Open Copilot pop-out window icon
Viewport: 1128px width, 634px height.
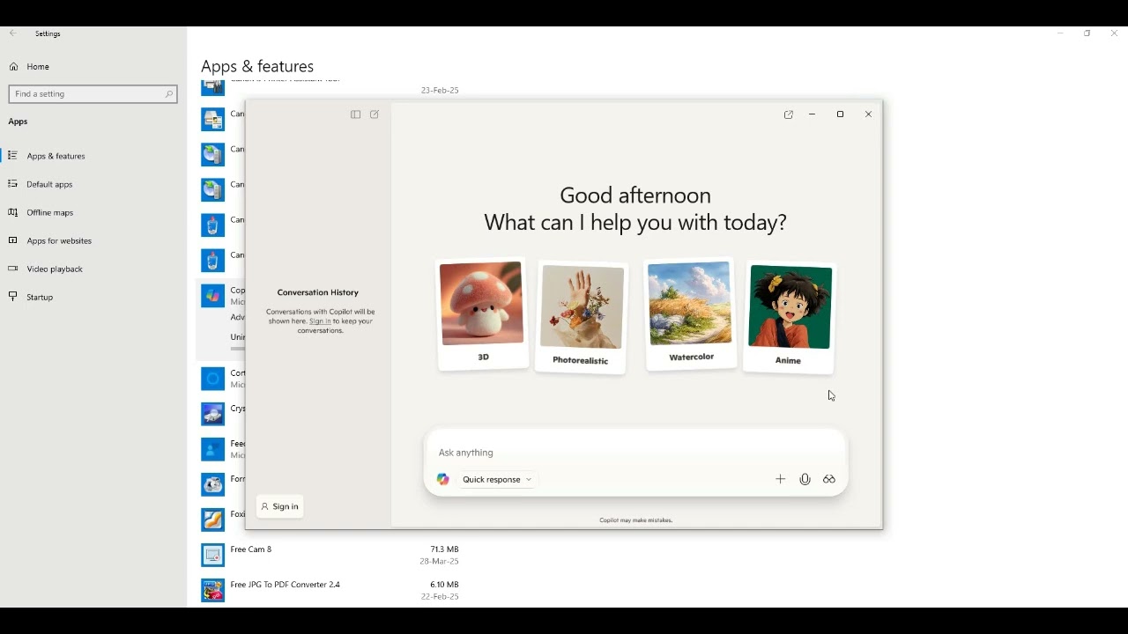pyautogui.click(x=789, y=114)
